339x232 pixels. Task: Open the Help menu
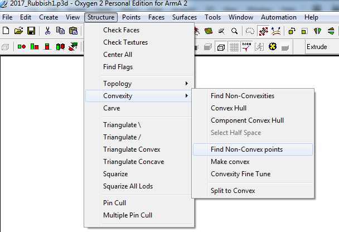click(311, 17)
